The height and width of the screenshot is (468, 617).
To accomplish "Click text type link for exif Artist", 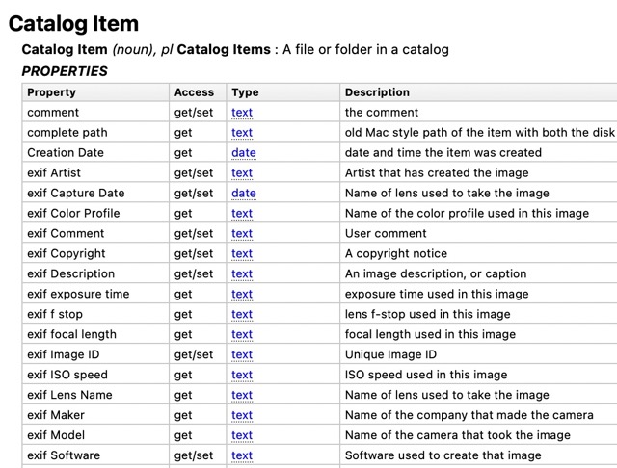I will coord(242,173).
